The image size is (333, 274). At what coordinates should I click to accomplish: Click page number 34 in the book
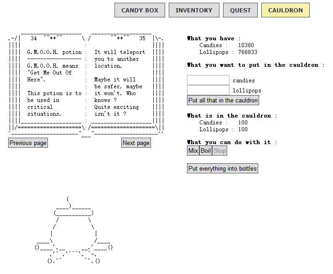[x=33, y=38]
